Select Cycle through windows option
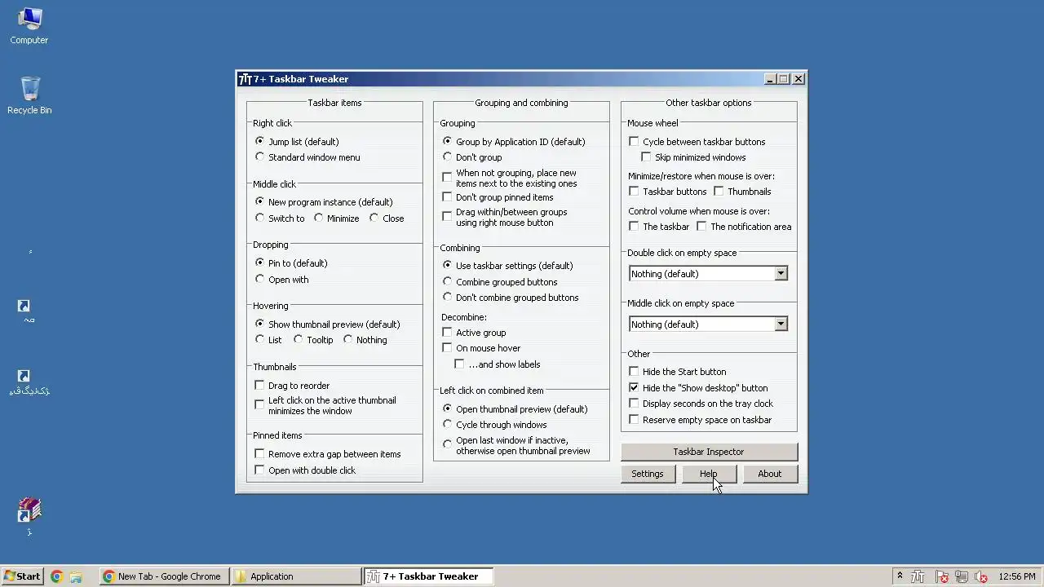1044x587 pixels. coord(447,424)
